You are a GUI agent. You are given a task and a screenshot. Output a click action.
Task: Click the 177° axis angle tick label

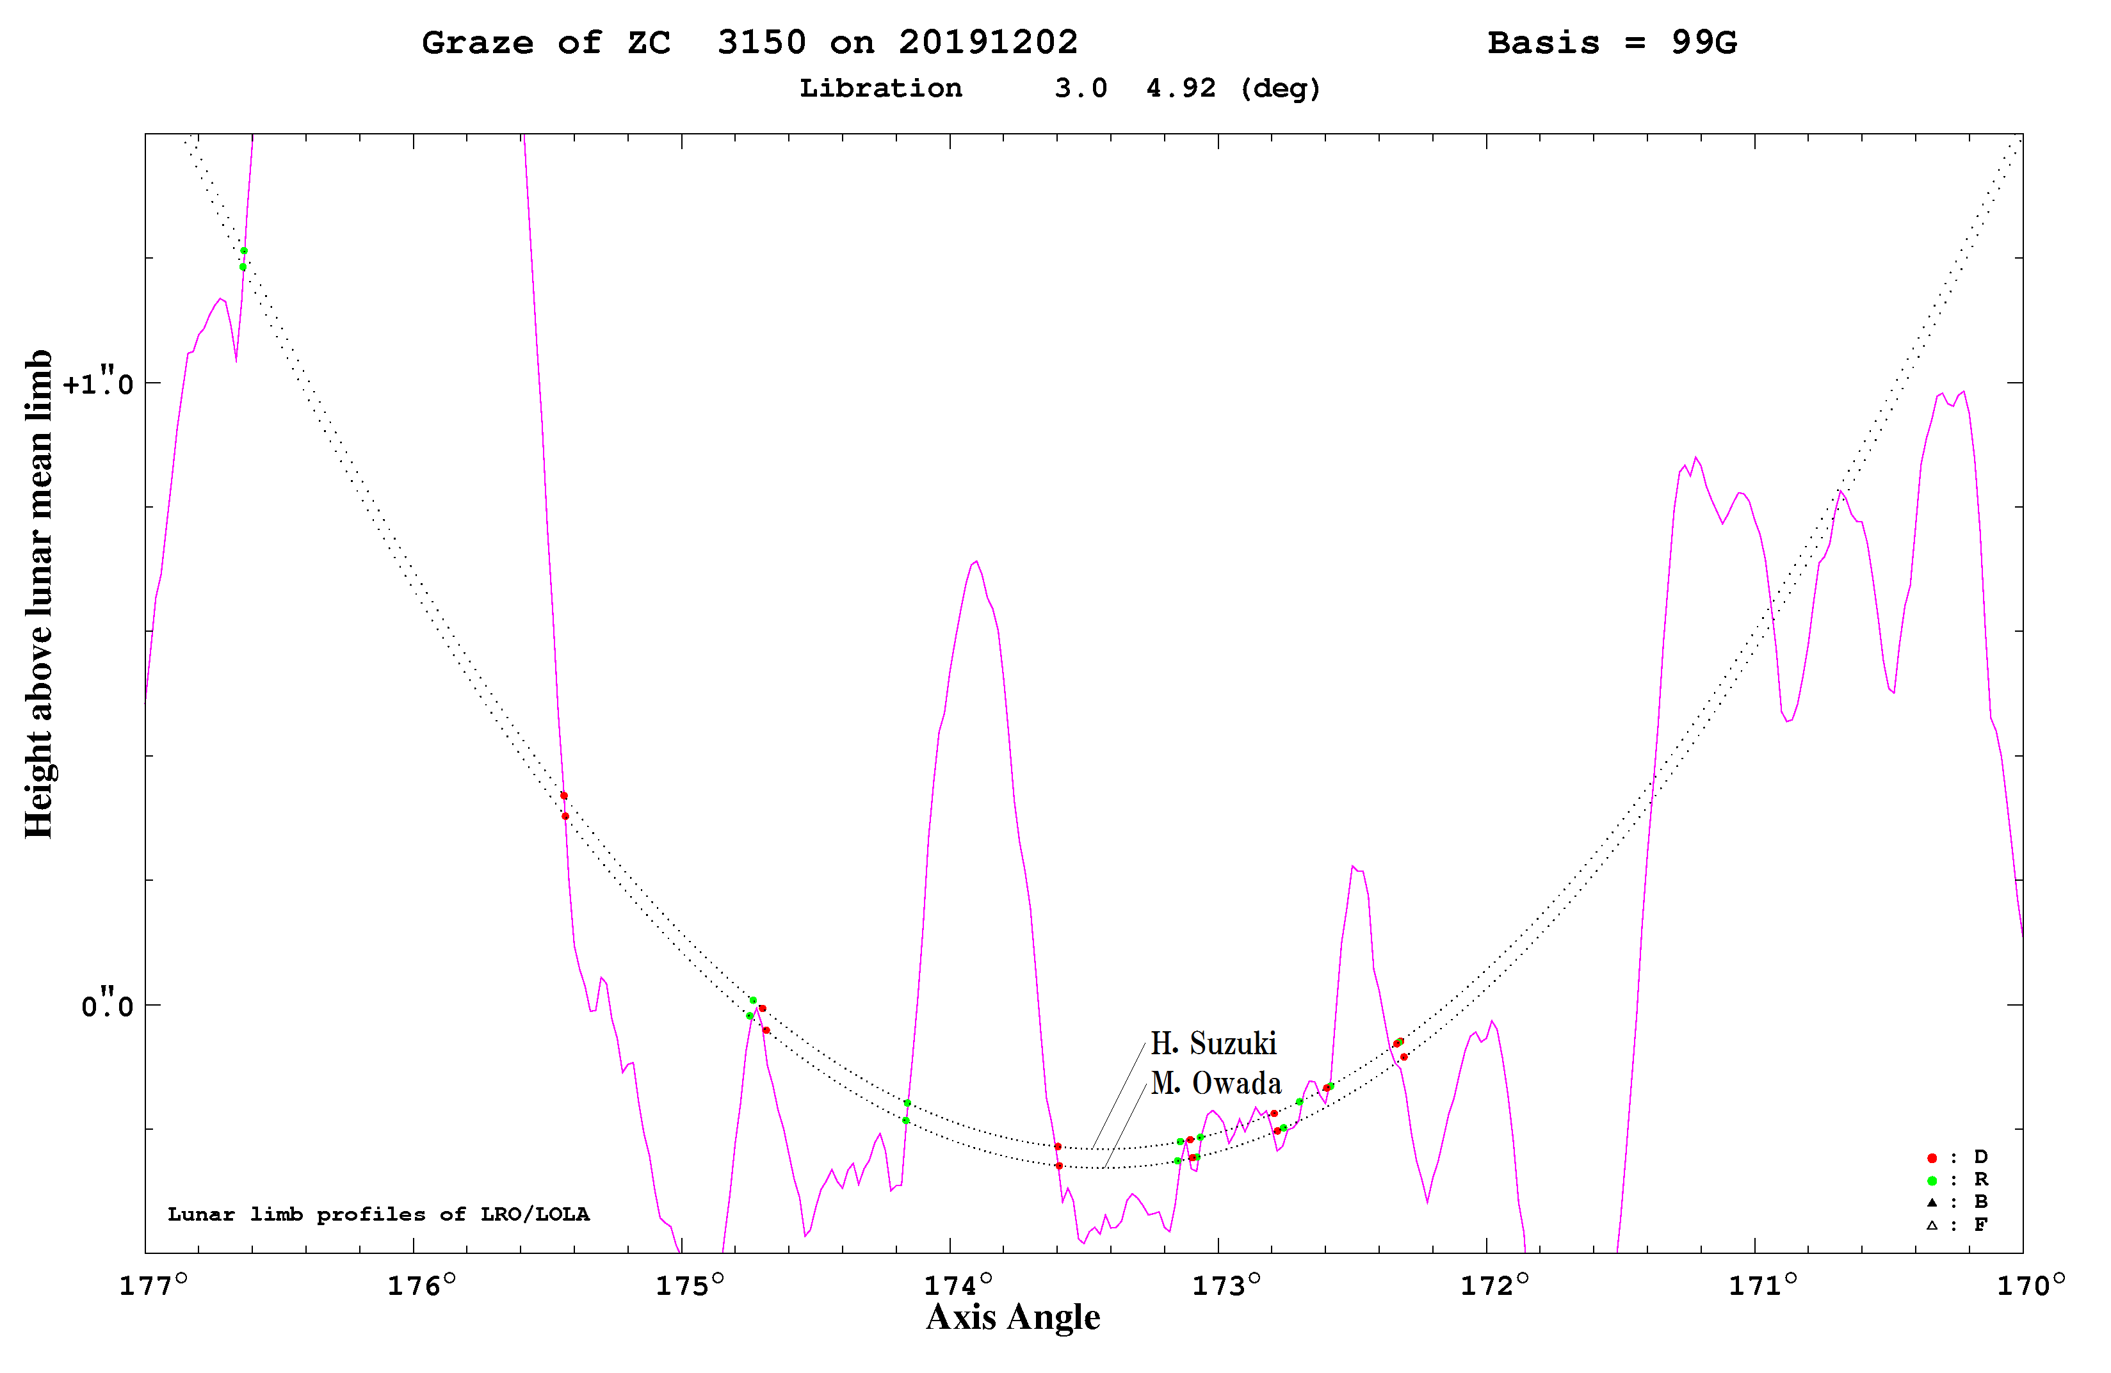tap(154, 1284)
